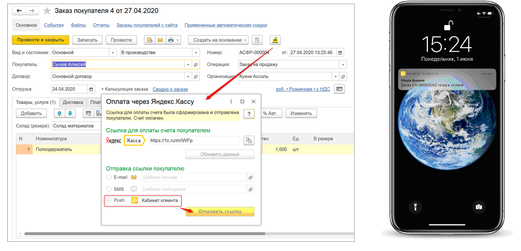
Task: Expand the Операция dropdown list
Action: point(343,65)
